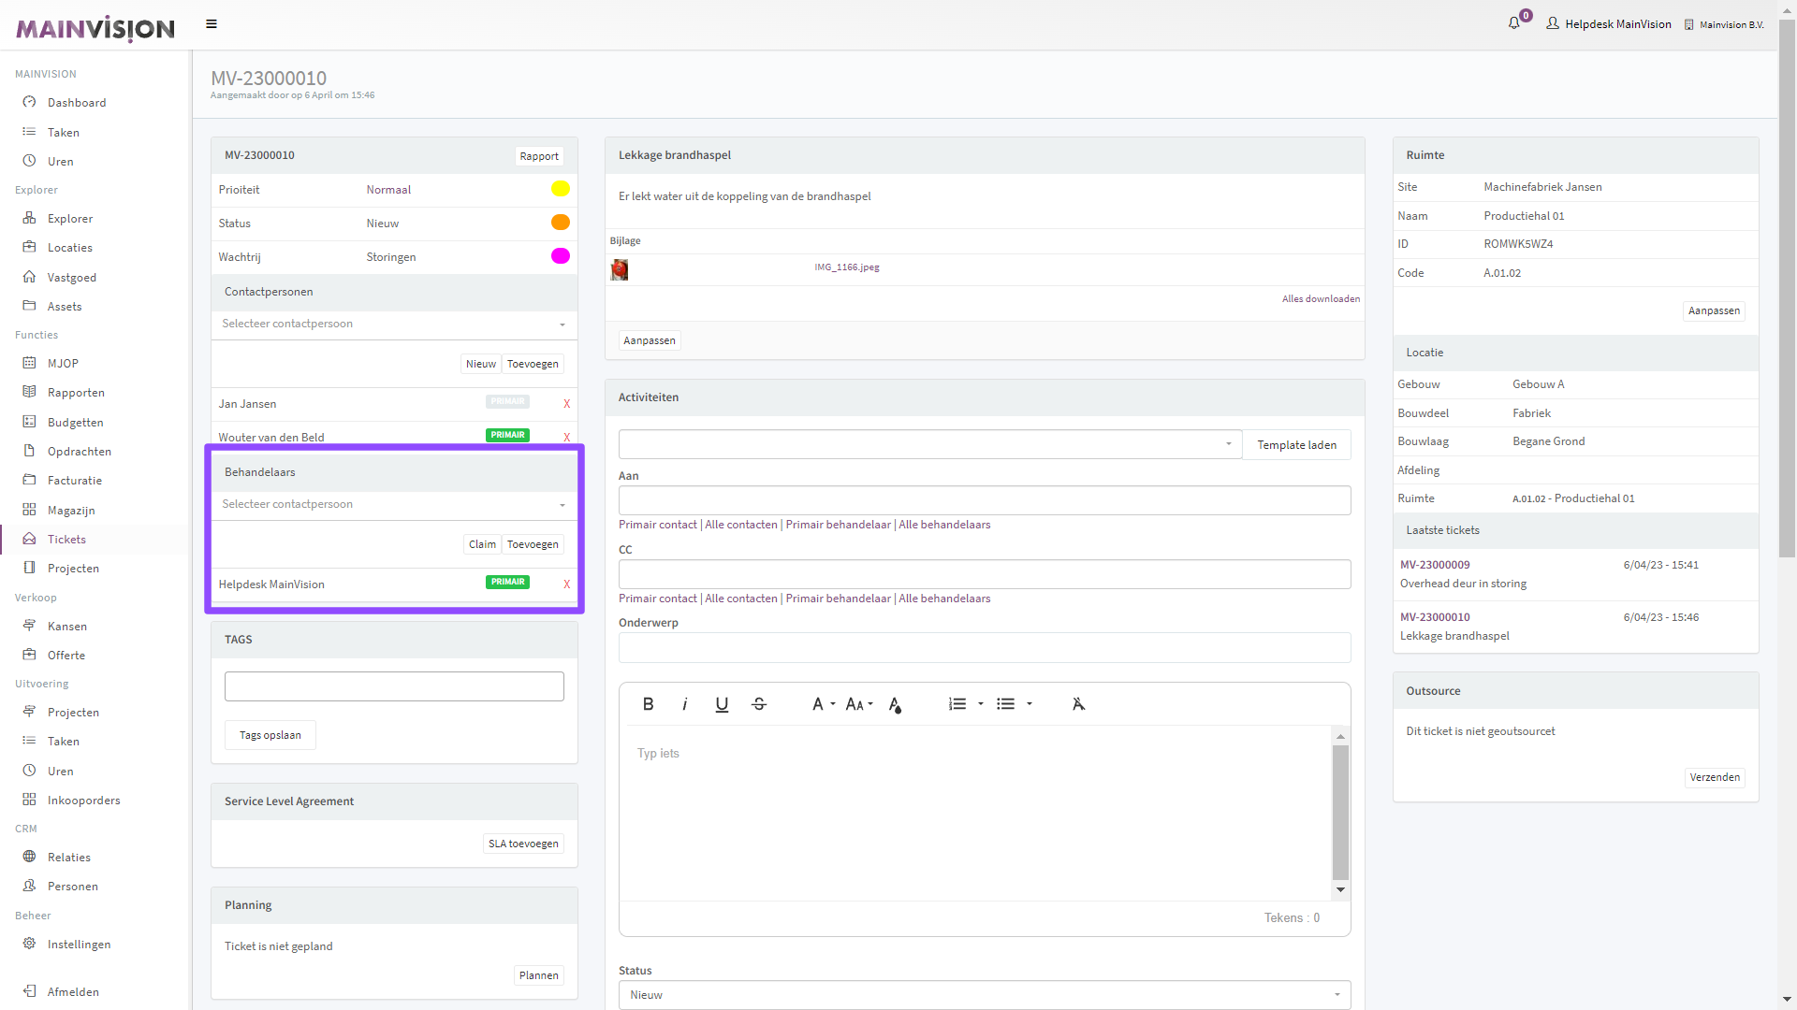Image resolution: width=1797 pixels, height=1010 pixels.
Task: Remove Helpdesk MainVision behandelaar with X
Action: pyautogui.click(x=566, y=584)
